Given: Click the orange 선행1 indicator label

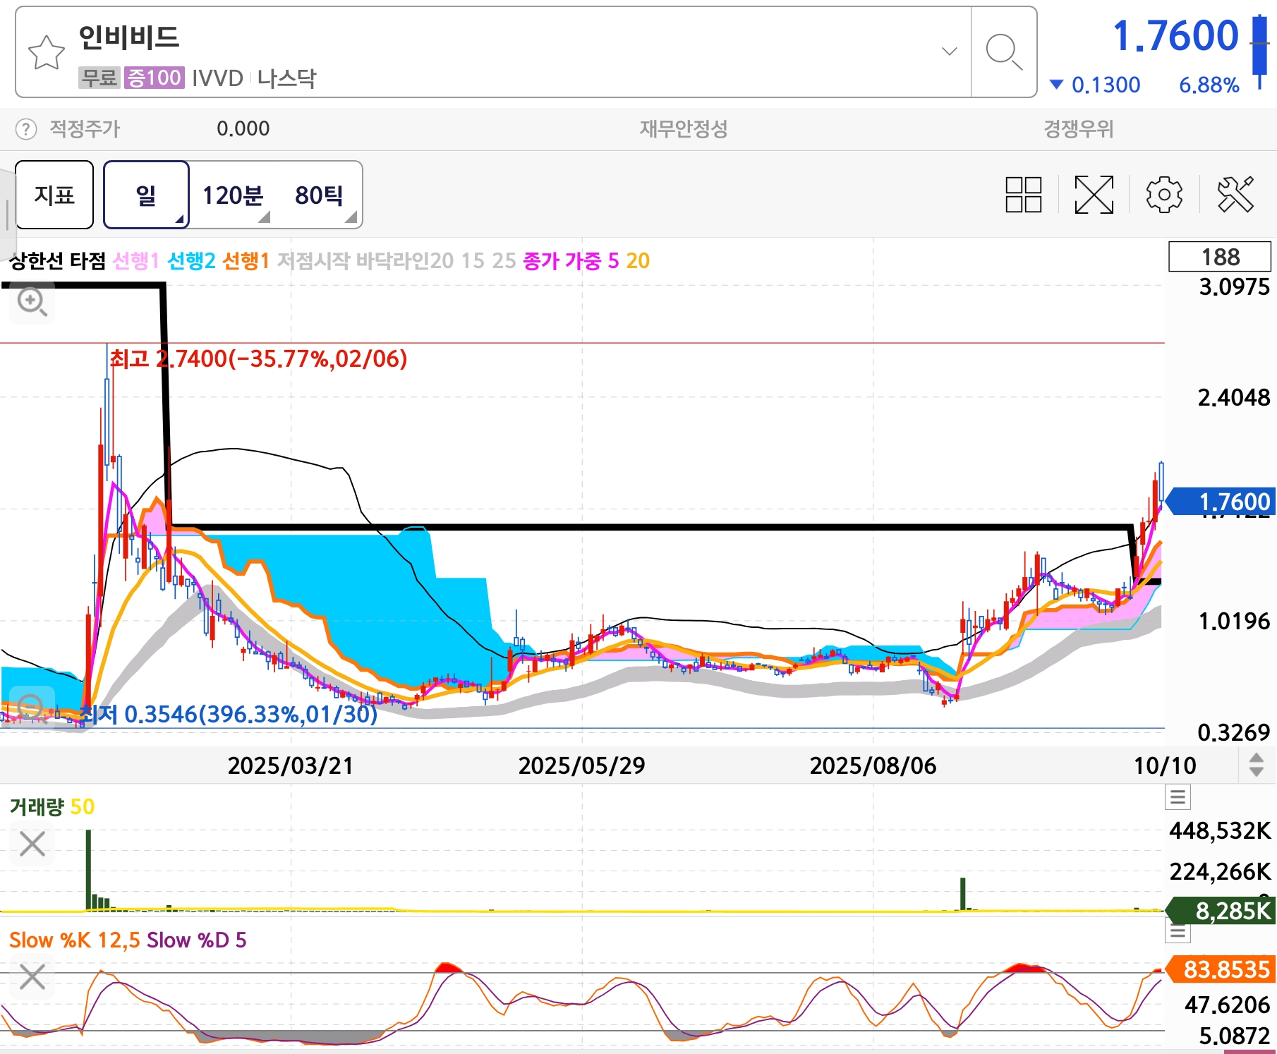Looking at the screenshot, I should coord(246,261).
